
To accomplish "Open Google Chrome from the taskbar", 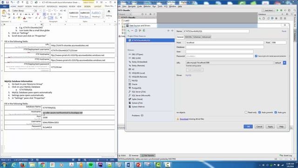I will tap(42, 165).
